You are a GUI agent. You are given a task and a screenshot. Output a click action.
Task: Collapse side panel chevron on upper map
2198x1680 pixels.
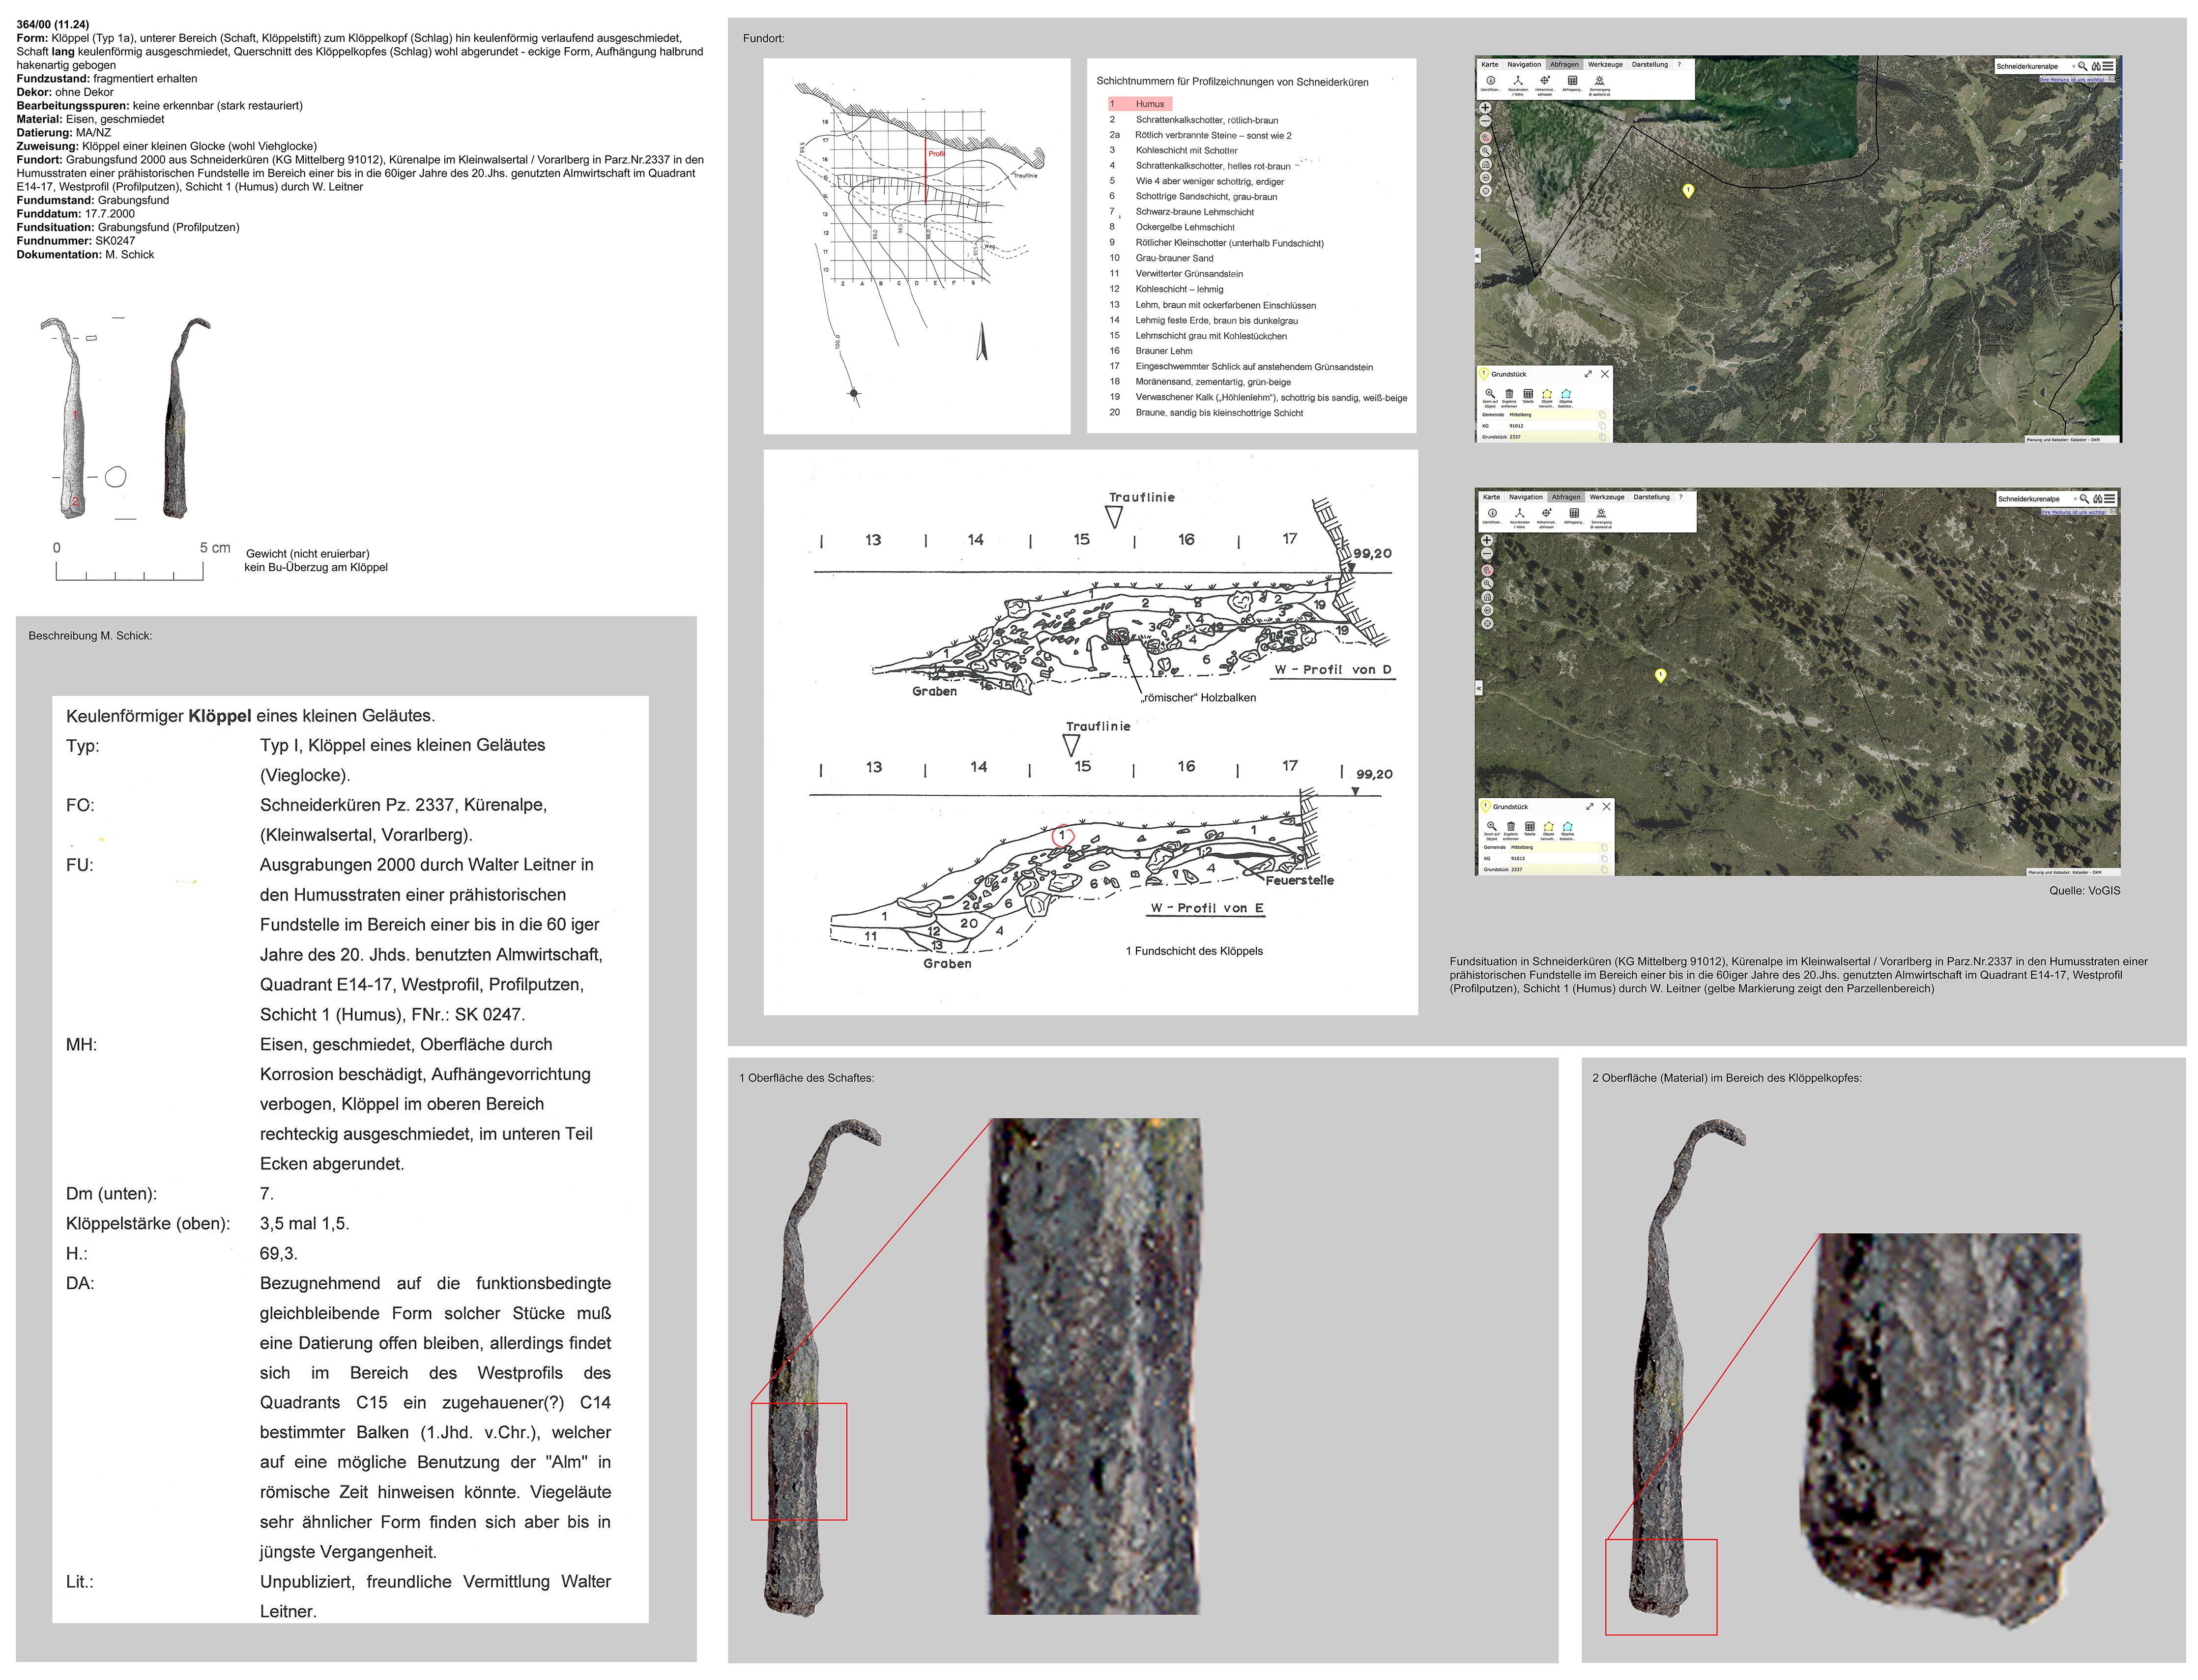(1478, 256)
